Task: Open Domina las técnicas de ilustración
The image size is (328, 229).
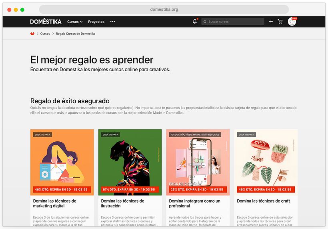Action: (122, 203)
